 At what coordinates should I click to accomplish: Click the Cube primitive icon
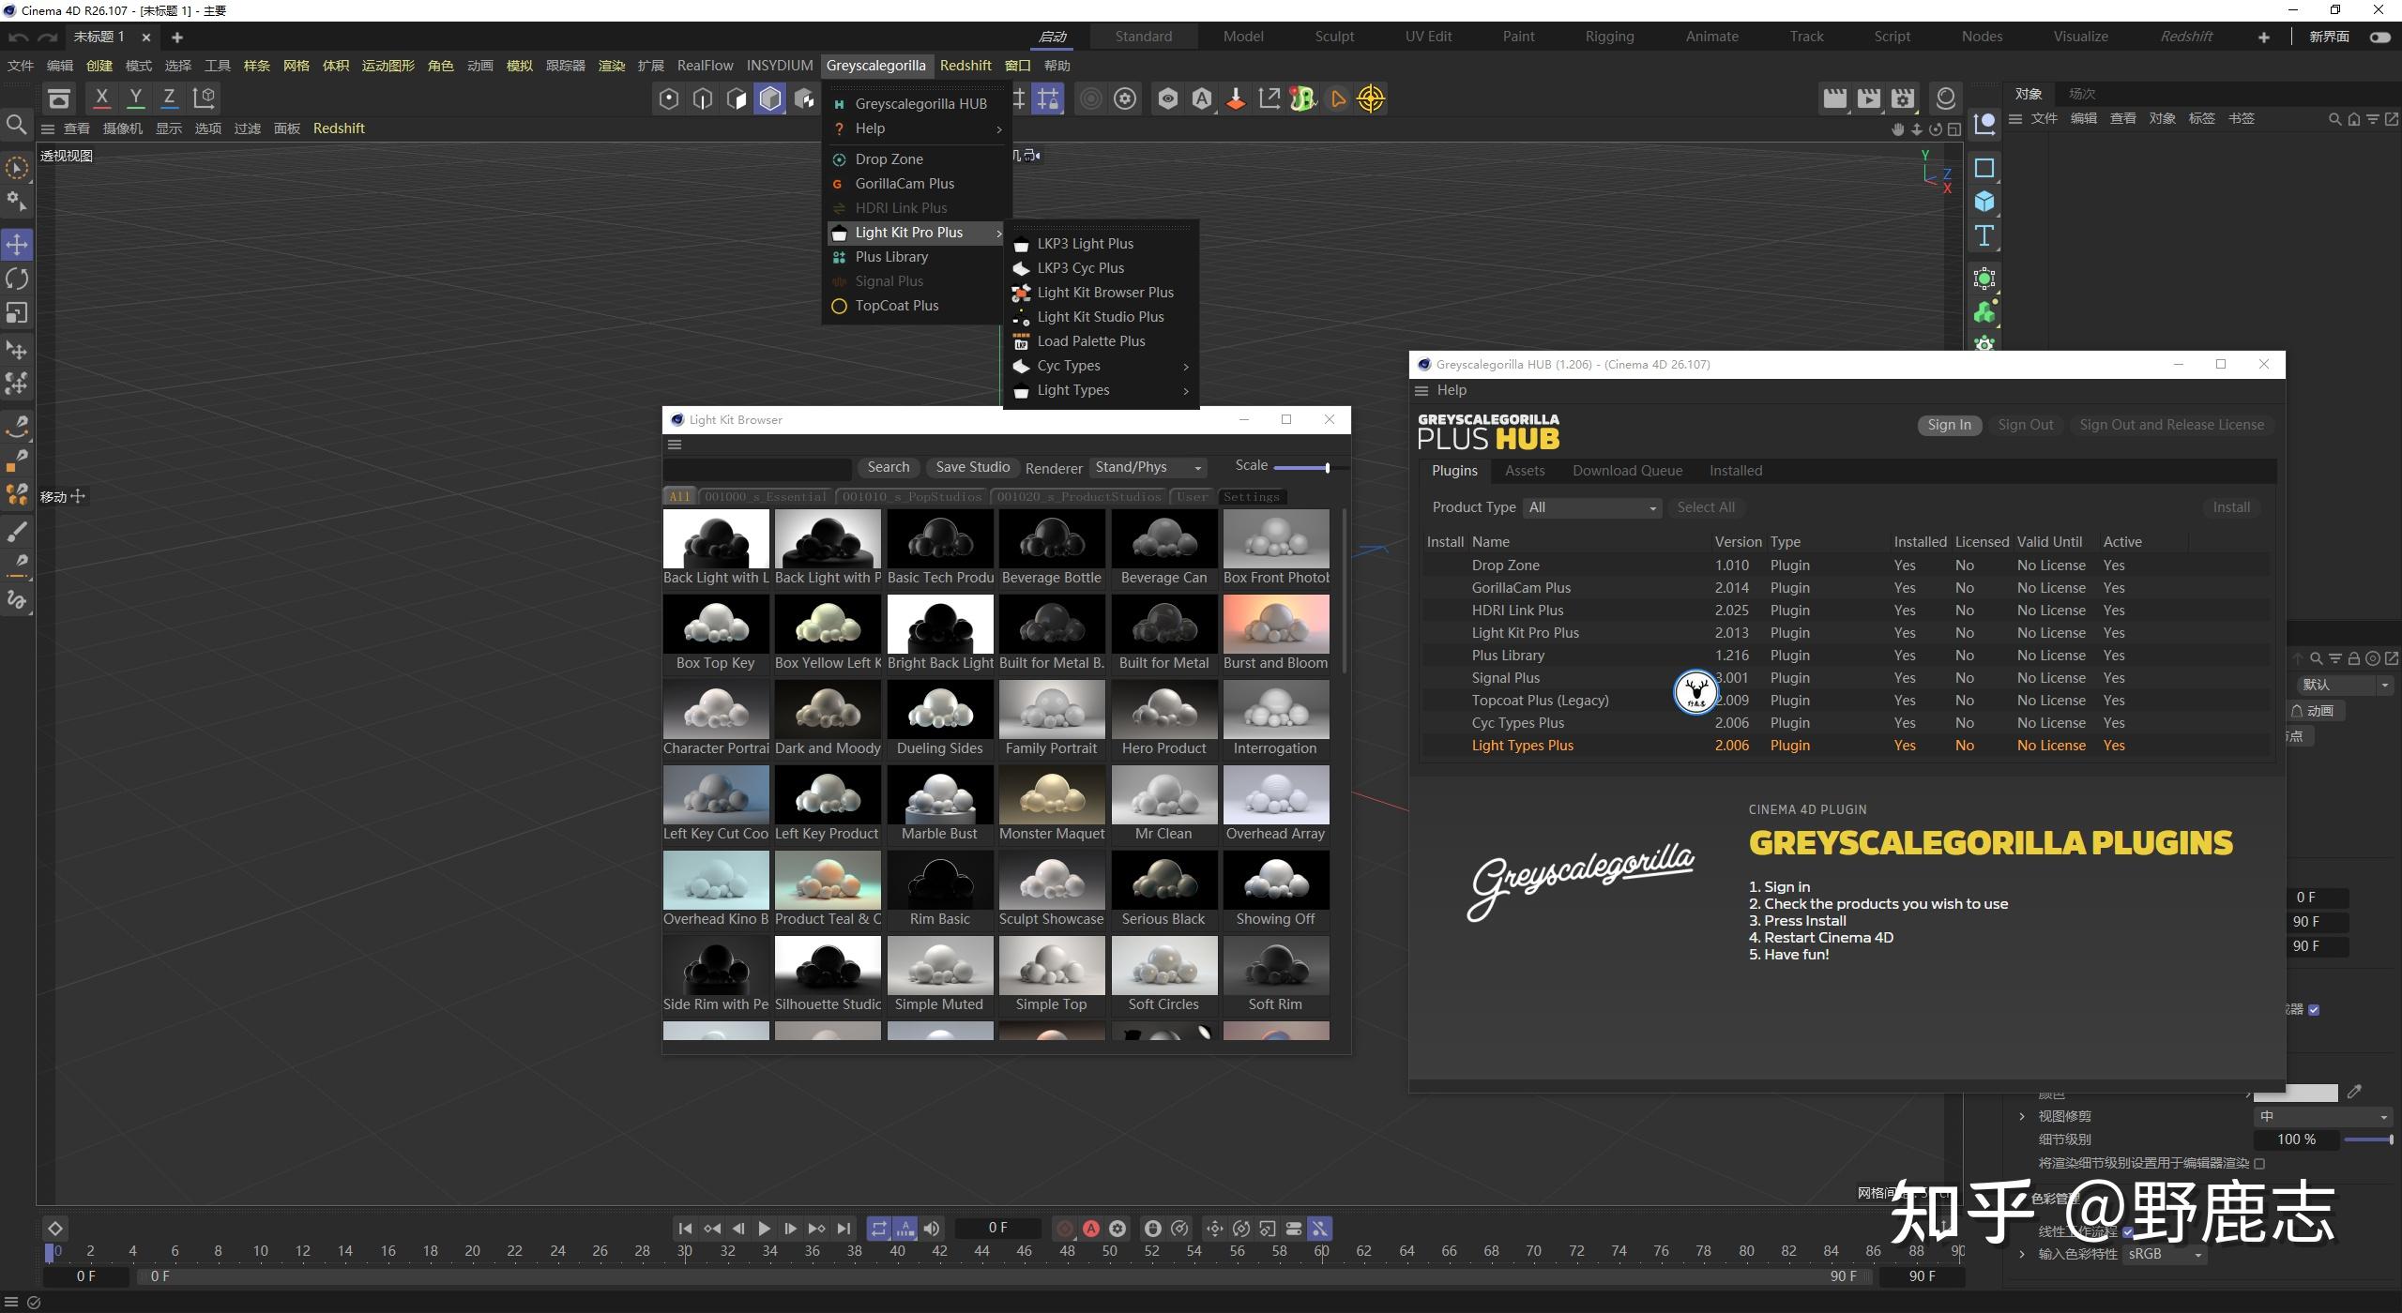pos(1984,202)
